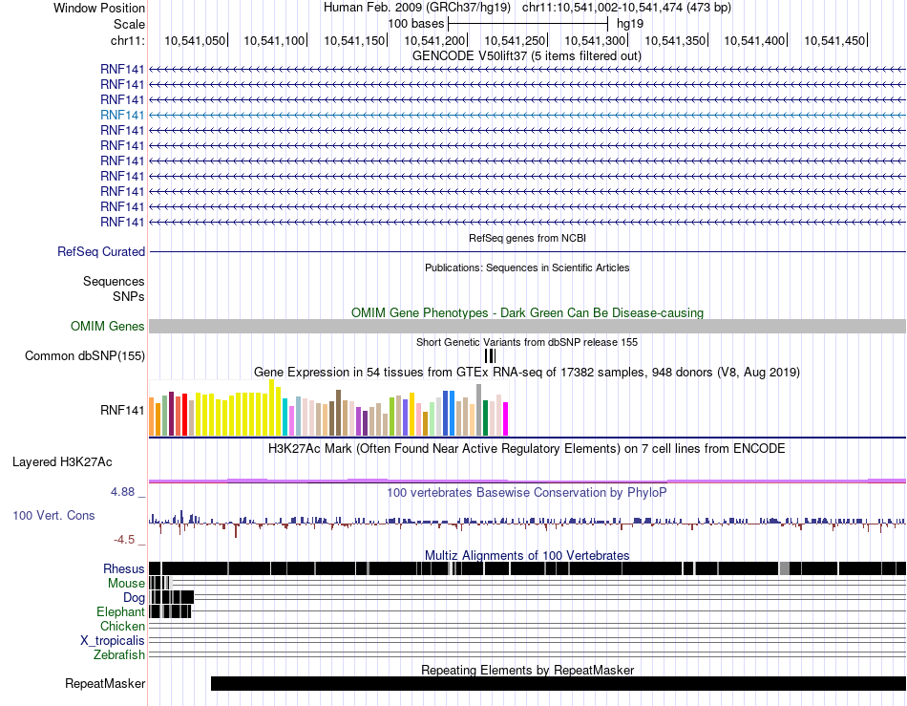Viewport: 907px width, 706px height.
Task: Click 'Multiz Alignments of 100 Vertebrates' title
Action: tap(527, 556)
